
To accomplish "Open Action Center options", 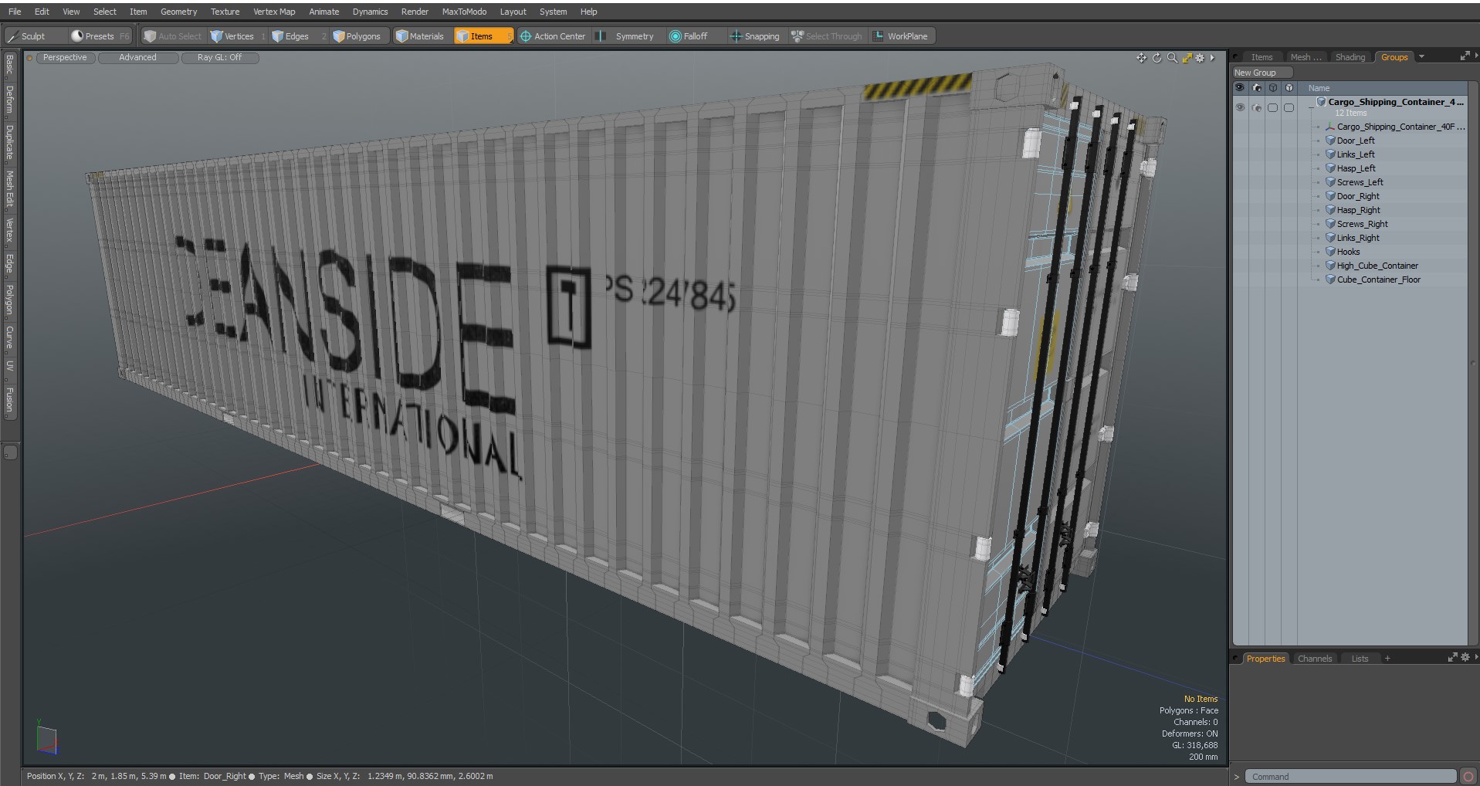I will tap(553, 36).
